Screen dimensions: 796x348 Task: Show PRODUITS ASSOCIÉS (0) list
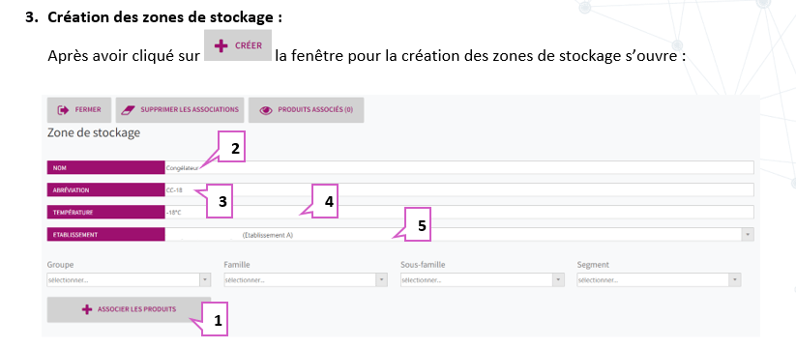(x=306, y=110)
